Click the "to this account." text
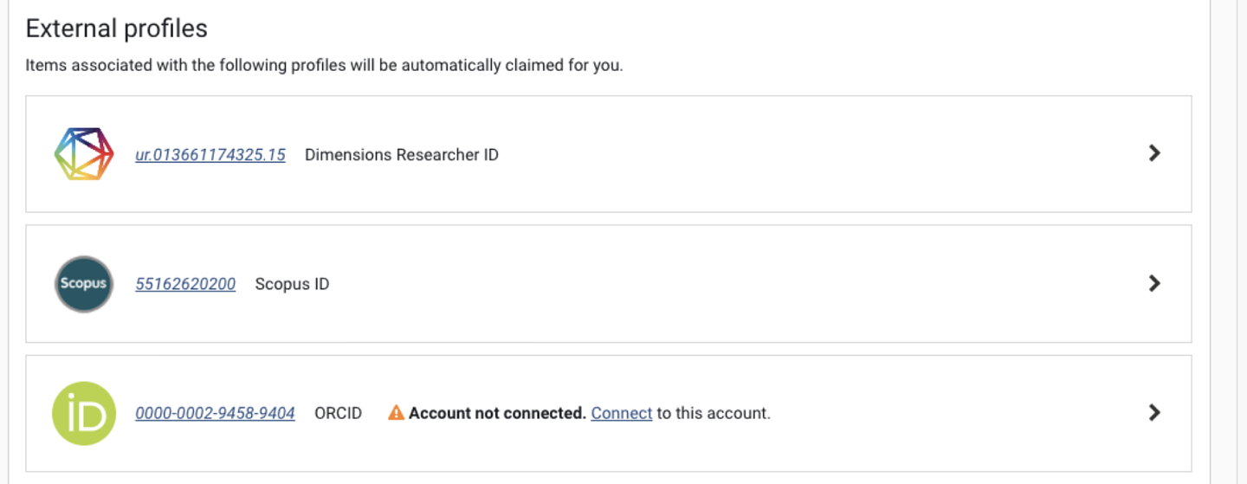1247x484 pixels. coord(713,414)
